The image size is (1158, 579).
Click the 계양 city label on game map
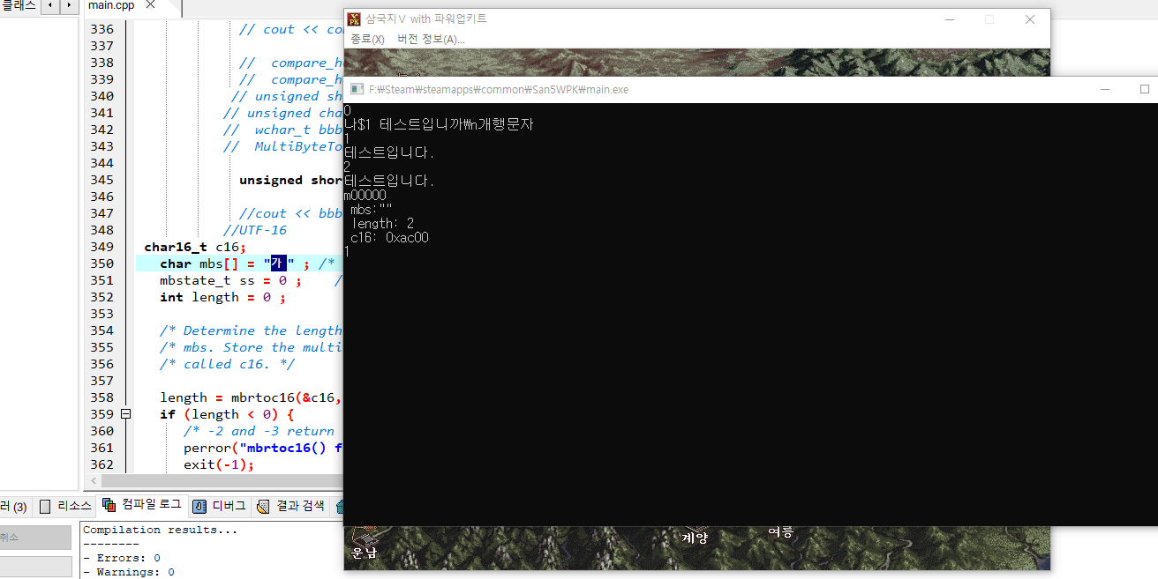pyautogui.click(x=696, y=537)
